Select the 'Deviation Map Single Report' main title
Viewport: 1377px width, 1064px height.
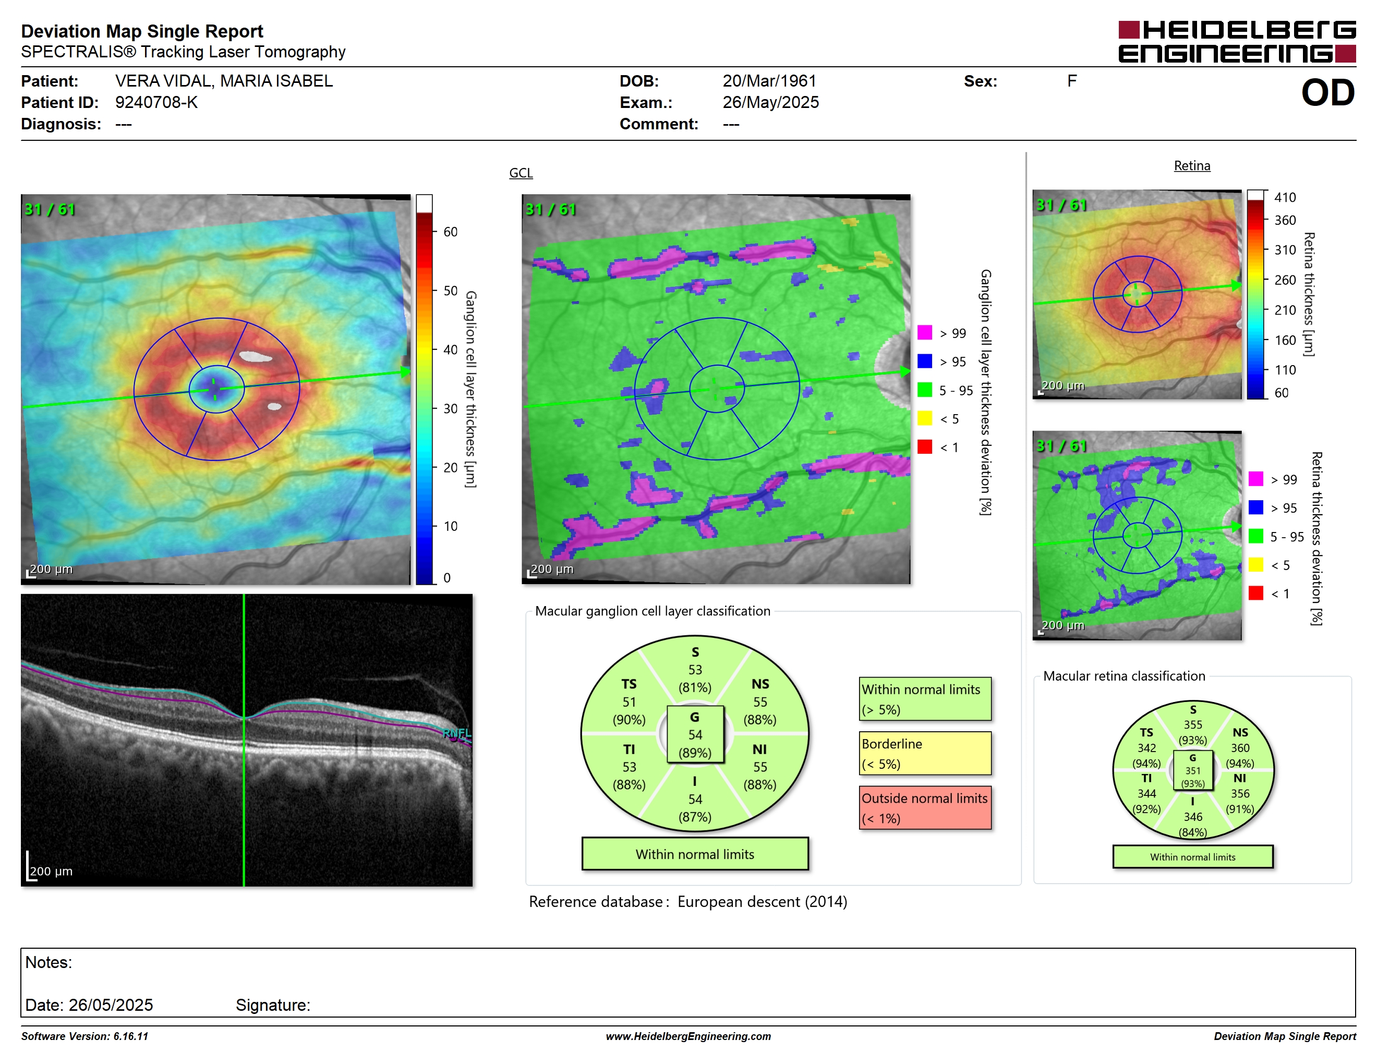click(142, 31)
